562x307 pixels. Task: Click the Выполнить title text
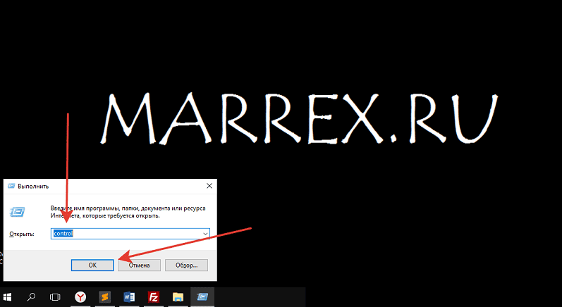point(33,187)
